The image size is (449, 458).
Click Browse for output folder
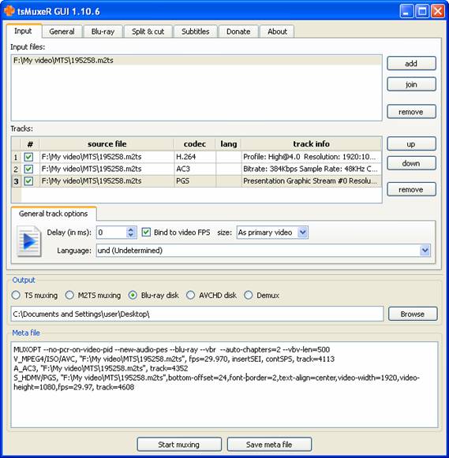pos(413,315)
